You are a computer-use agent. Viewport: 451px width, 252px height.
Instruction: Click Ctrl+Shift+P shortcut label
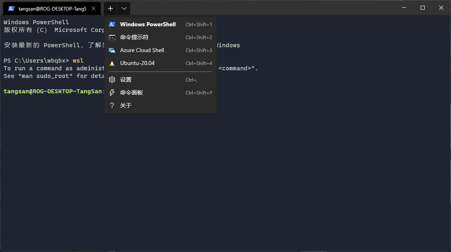(x=199, y=93)
